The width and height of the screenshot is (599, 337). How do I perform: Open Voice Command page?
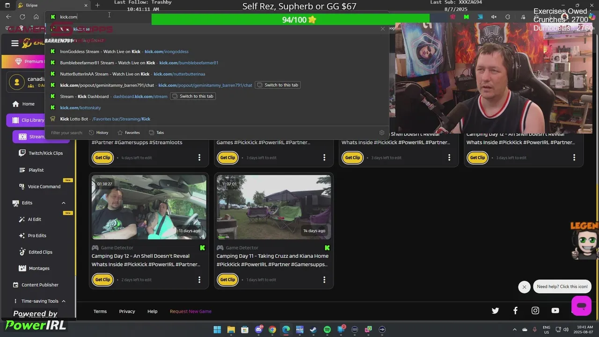[40, 186]
